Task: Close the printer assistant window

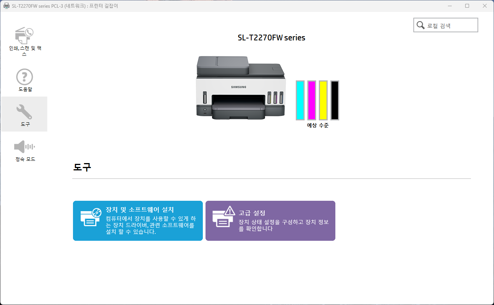Action: pyautogui.click(x=485, y=6)
